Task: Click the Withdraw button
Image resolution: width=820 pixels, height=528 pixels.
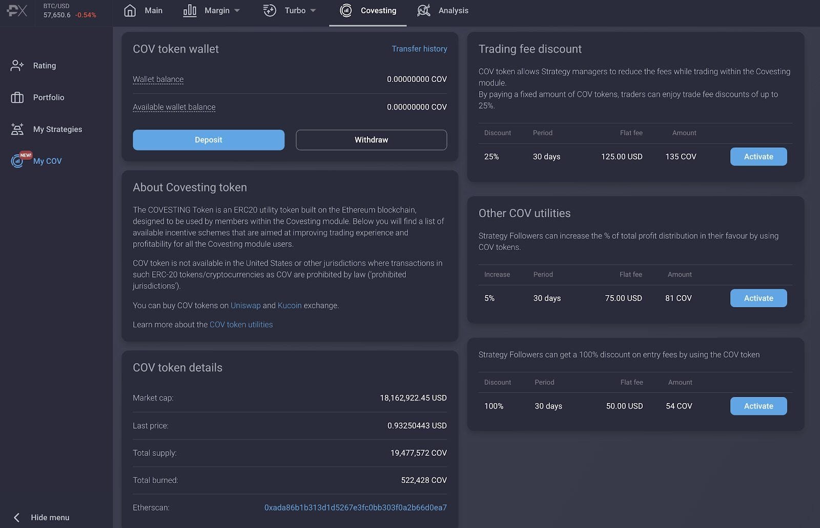Action: [371, 140]
